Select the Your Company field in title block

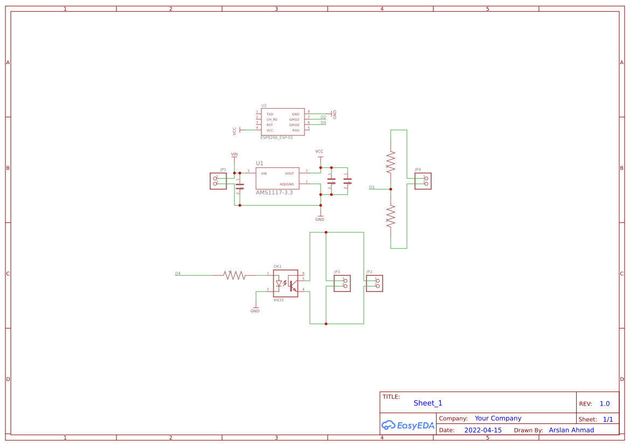point(497,418)
